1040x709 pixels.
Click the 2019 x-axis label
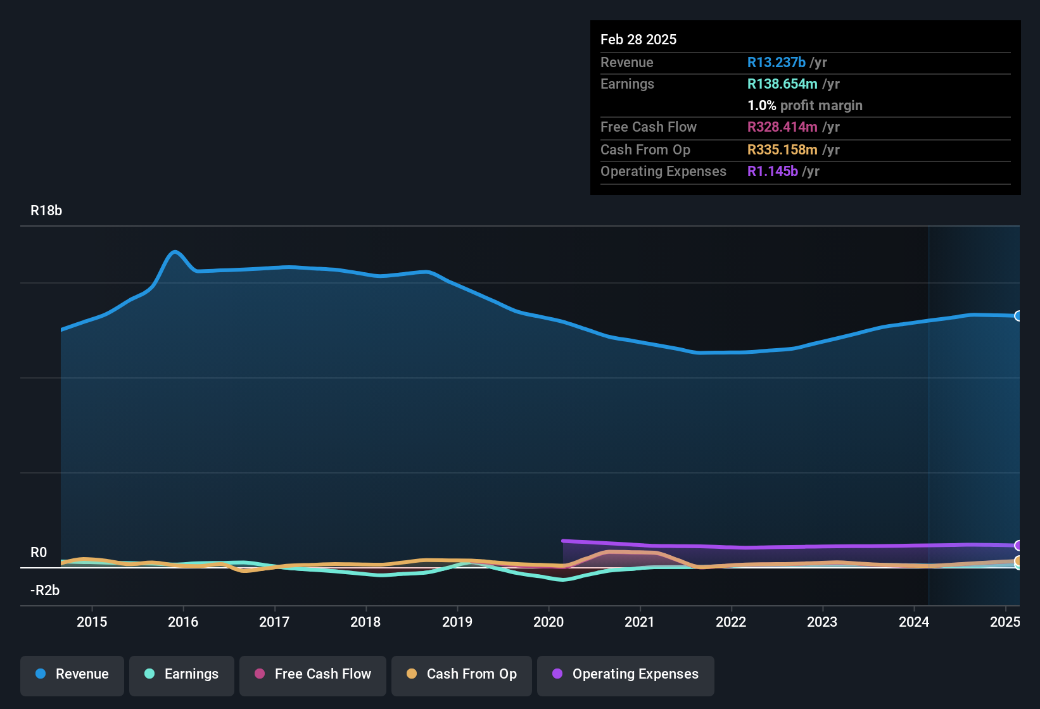tap(457, 622)
